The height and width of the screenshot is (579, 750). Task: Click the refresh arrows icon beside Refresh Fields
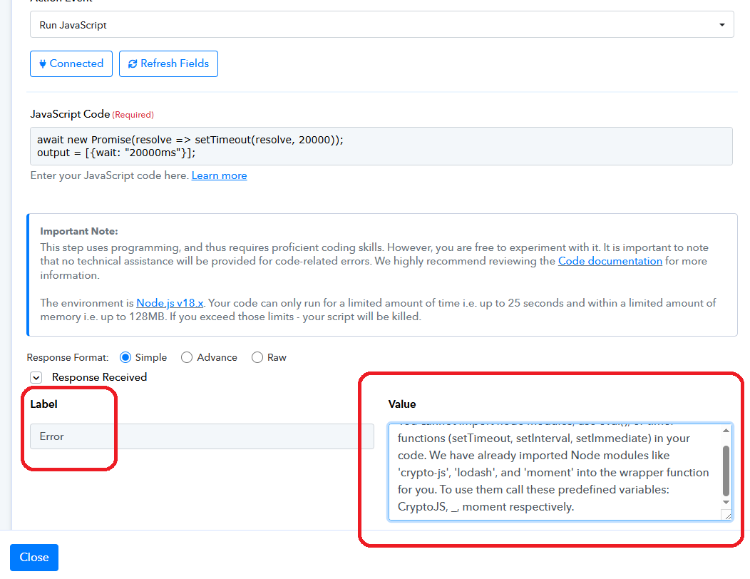coord(133,63)
